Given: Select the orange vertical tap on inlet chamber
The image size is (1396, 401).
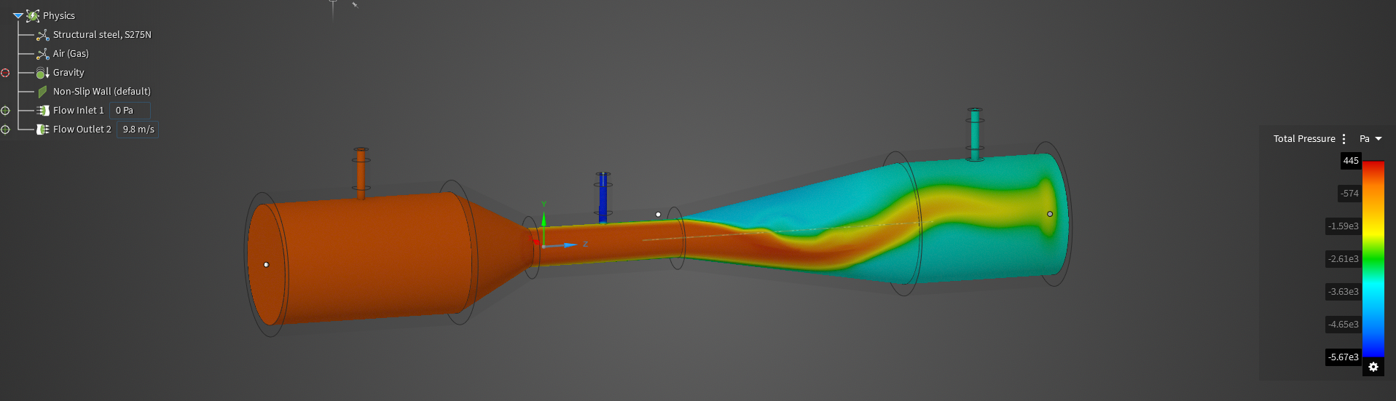Looking at the screenshot, I should tap(361, 173).
